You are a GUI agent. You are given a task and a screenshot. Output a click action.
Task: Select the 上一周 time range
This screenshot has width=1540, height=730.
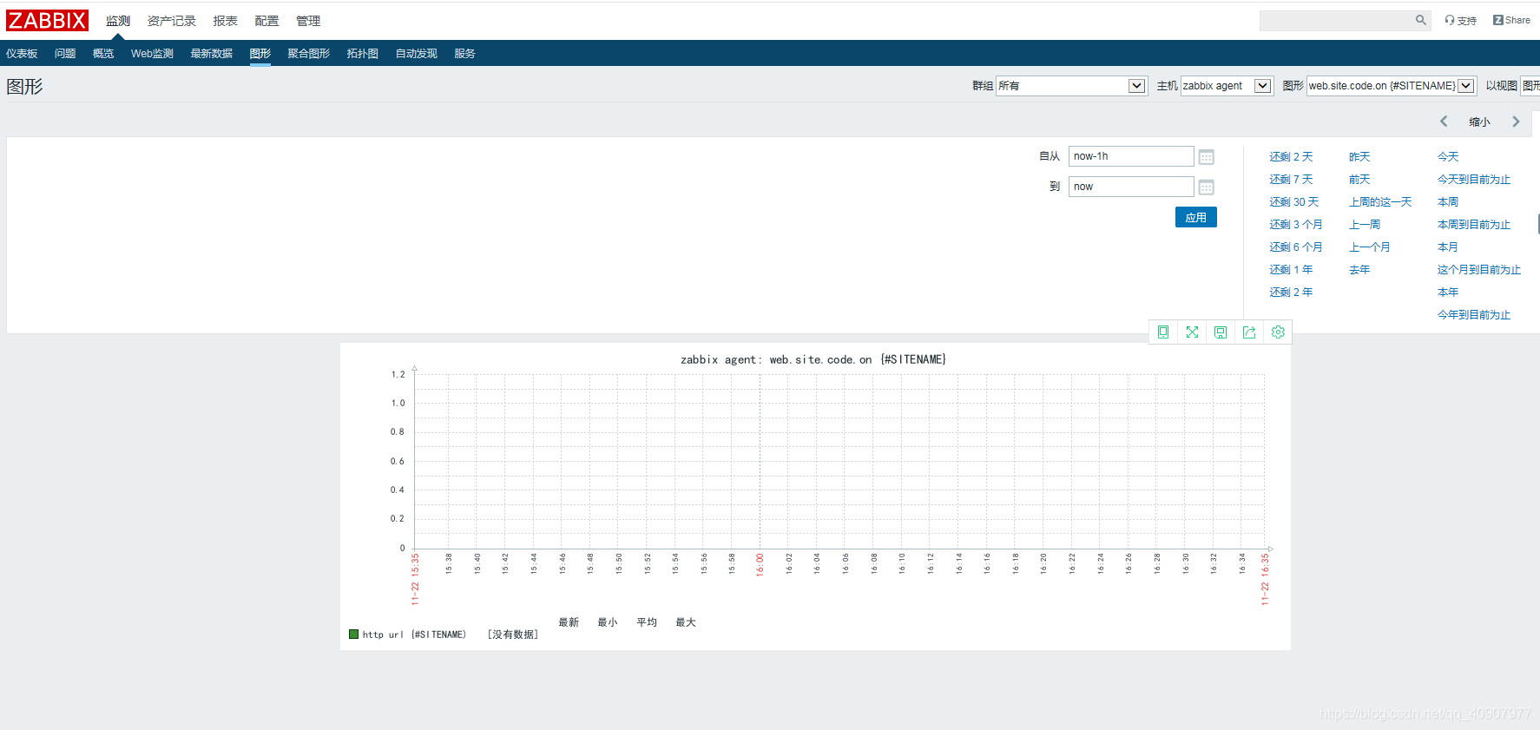(x=1365, y=225)
